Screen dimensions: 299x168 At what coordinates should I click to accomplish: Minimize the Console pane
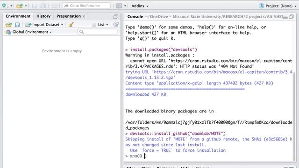285,17
